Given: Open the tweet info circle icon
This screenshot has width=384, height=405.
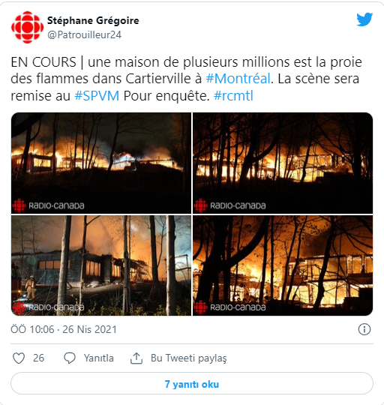Looking at the screenshot, I should coord(364,329).
